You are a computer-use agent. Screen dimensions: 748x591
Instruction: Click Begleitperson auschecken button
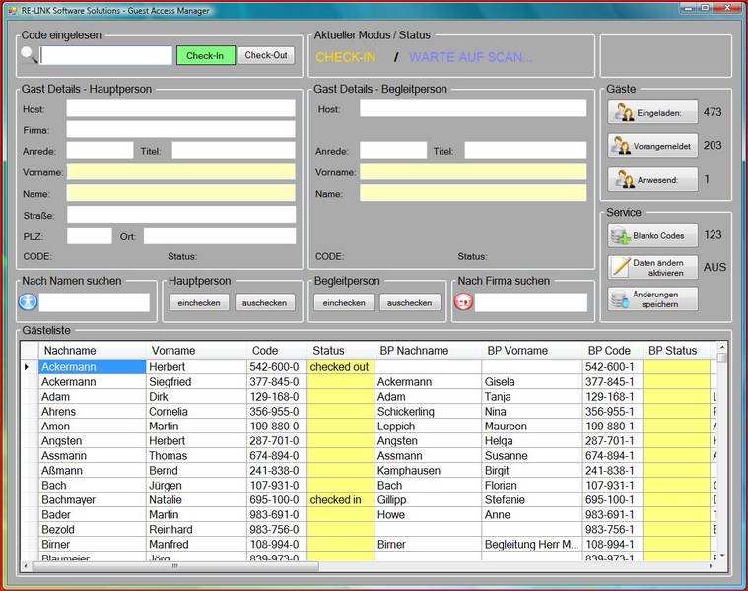[x=409, y=302]
